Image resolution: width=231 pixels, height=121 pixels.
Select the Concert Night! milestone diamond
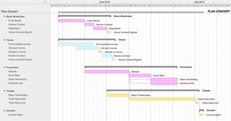point(201,115)
